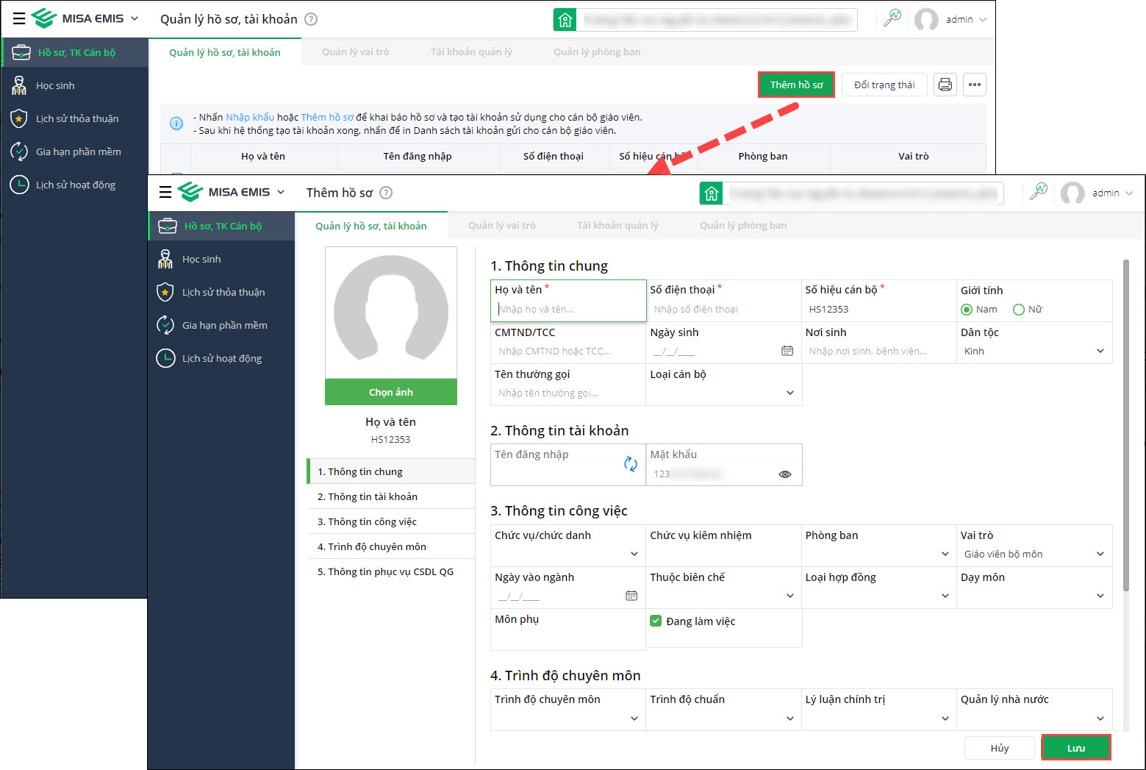1146x770 pixels.
Task: Click the Nhập khẩu link in the instructions
Action: [250, 117]
